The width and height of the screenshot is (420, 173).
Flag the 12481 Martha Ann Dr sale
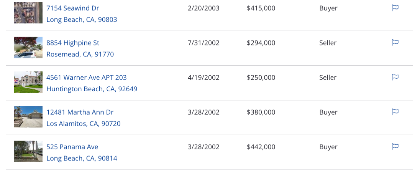(x=395, y=112)
